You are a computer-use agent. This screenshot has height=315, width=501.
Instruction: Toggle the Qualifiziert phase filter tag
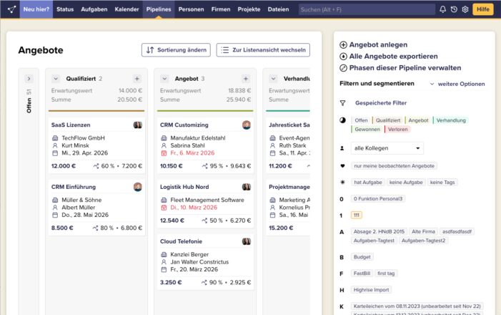[x=387, y=120]
